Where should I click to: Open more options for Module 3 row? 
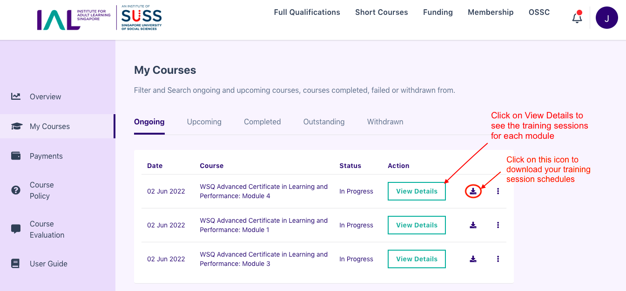pyautogui.click(x=498, y=259)
